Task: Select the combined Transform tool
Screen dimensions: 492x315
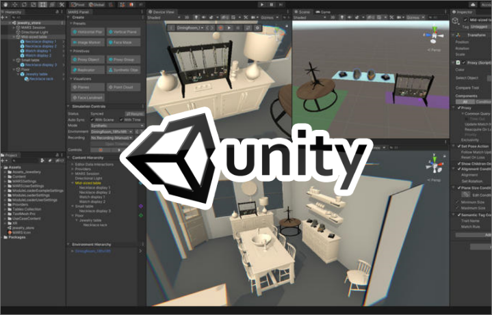Action: tap(53, 5)
